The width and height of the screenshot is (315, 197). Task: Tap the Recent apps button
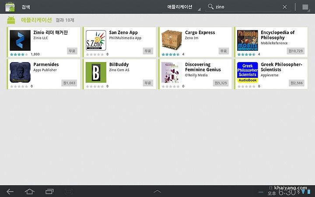tap(49, 191)
